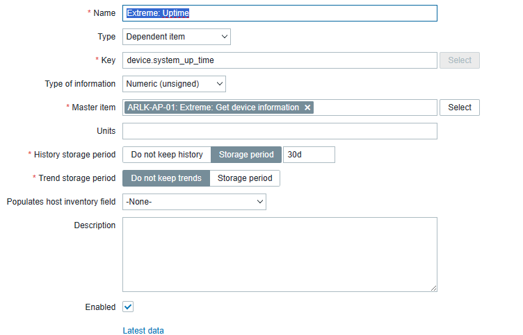523x335 pixels.
Task: Edit the history storage period 30d value
Action: point(309,155)
